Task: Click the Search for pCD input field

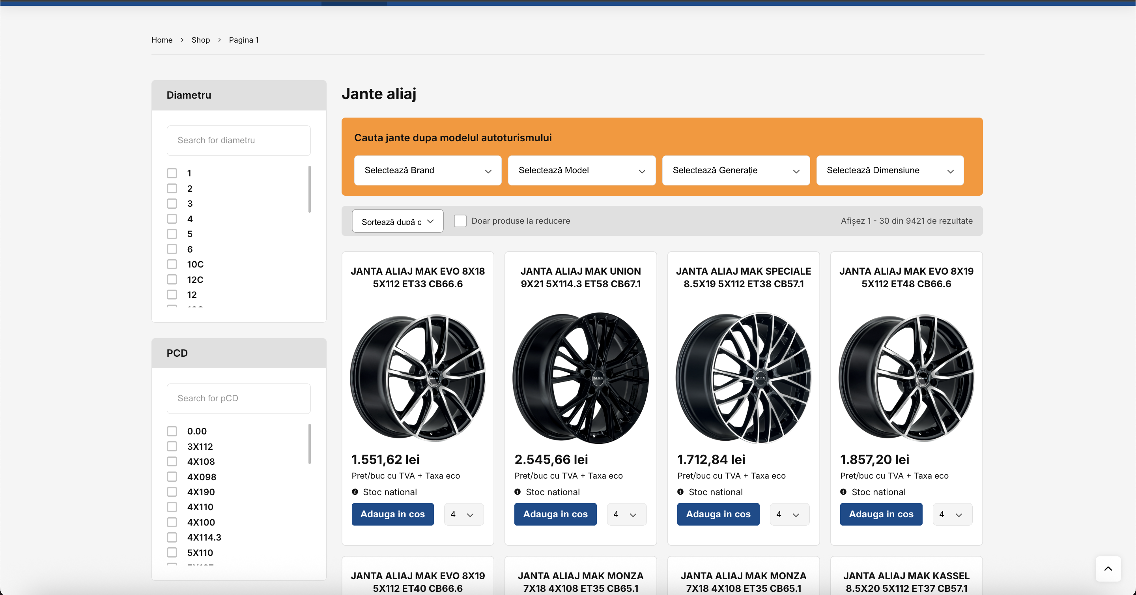Action: click(x=239, y=398)
